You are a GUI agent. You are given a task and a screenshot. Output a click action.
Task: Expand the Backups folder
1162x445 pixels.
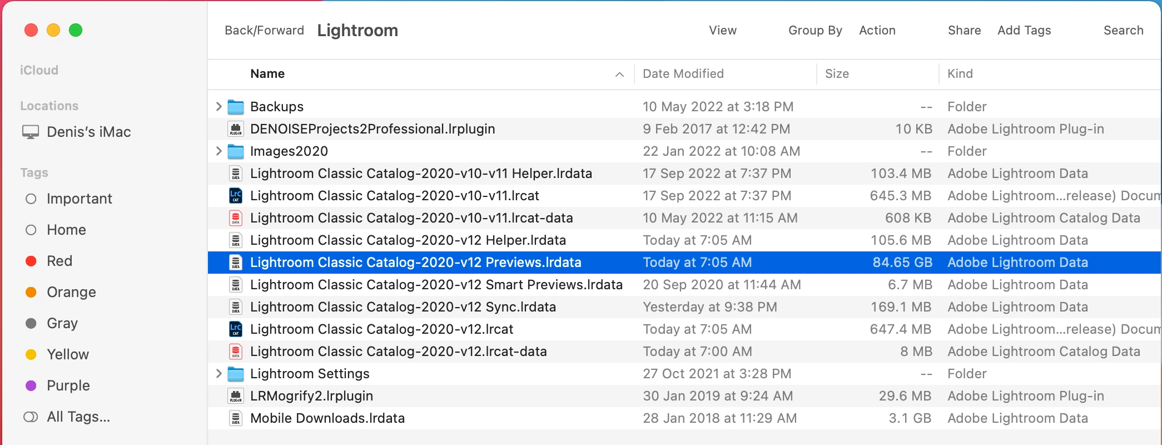(219, 106)
